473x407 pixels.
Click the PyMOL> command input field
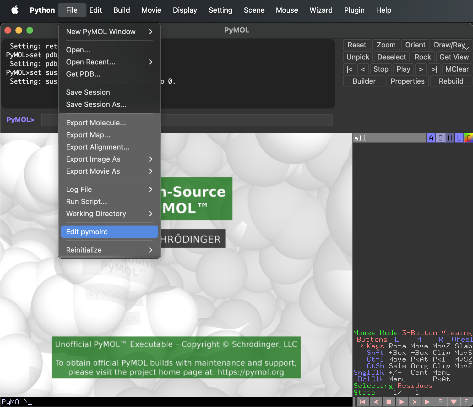(x=187, y=120)
